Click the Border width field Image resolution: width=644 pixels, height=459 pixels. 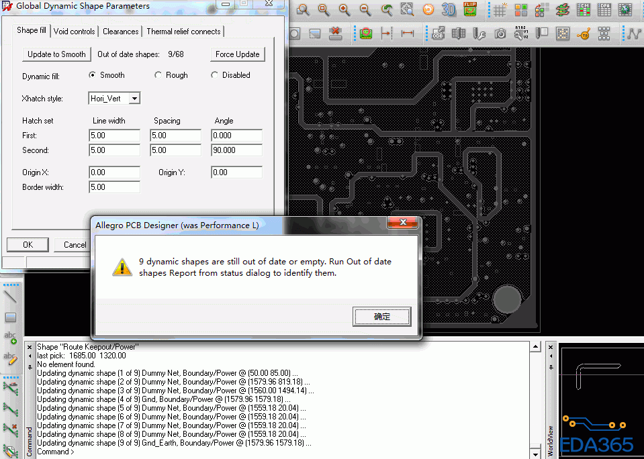(115, 187)
